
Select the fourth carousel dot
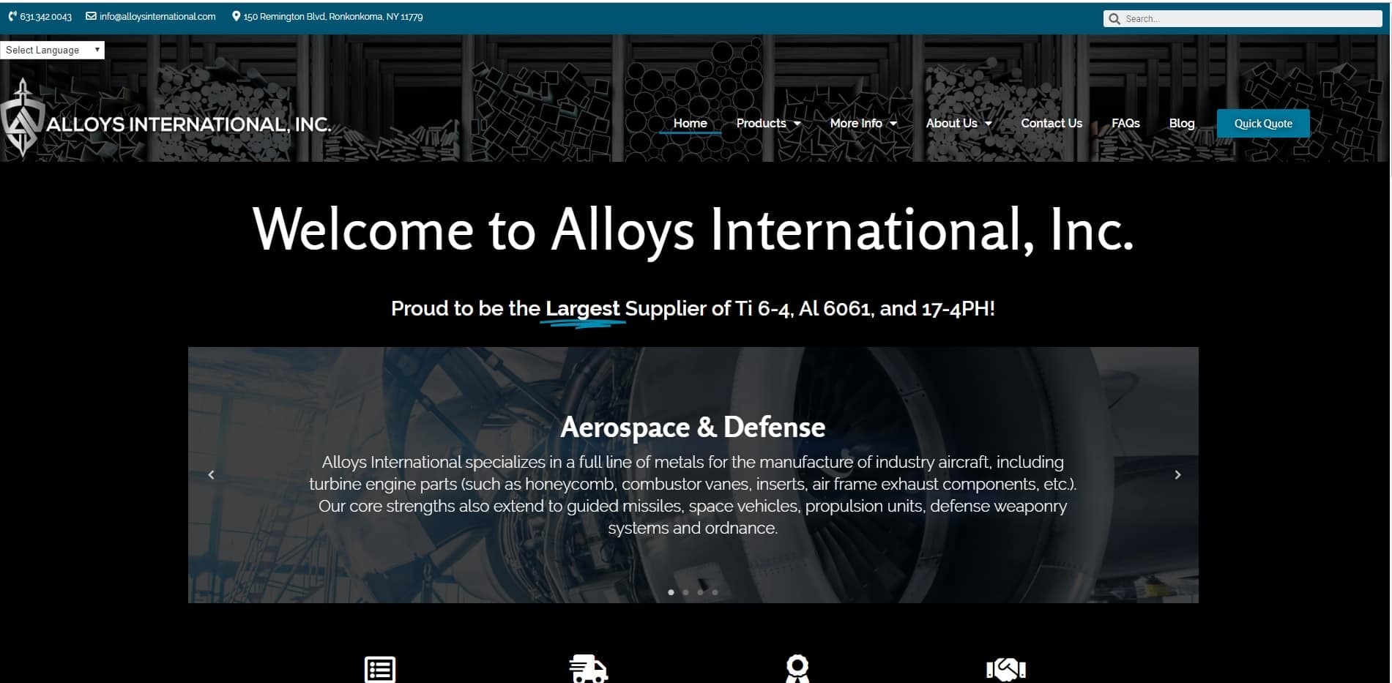click(715, 592)
